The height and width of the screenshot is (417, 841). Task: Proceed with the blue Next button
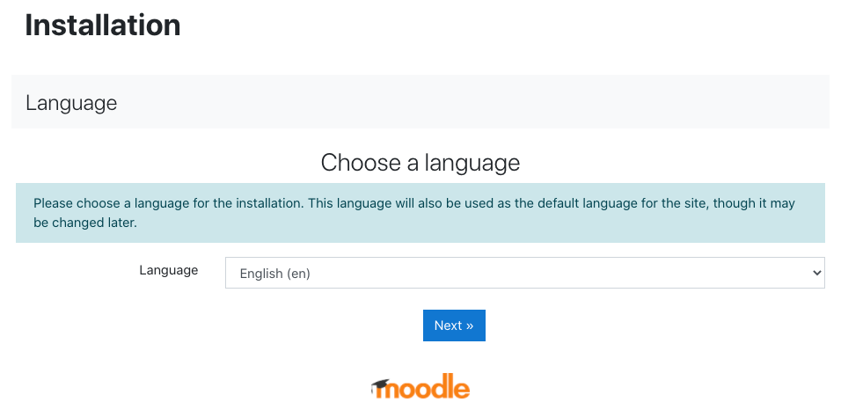click(x=454, y=326)
